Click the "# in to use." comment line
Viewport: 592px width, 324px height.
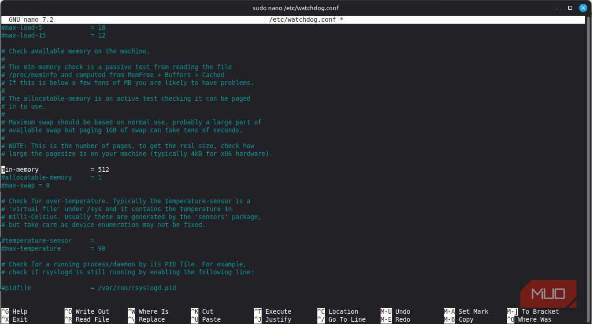click(24, 106)
